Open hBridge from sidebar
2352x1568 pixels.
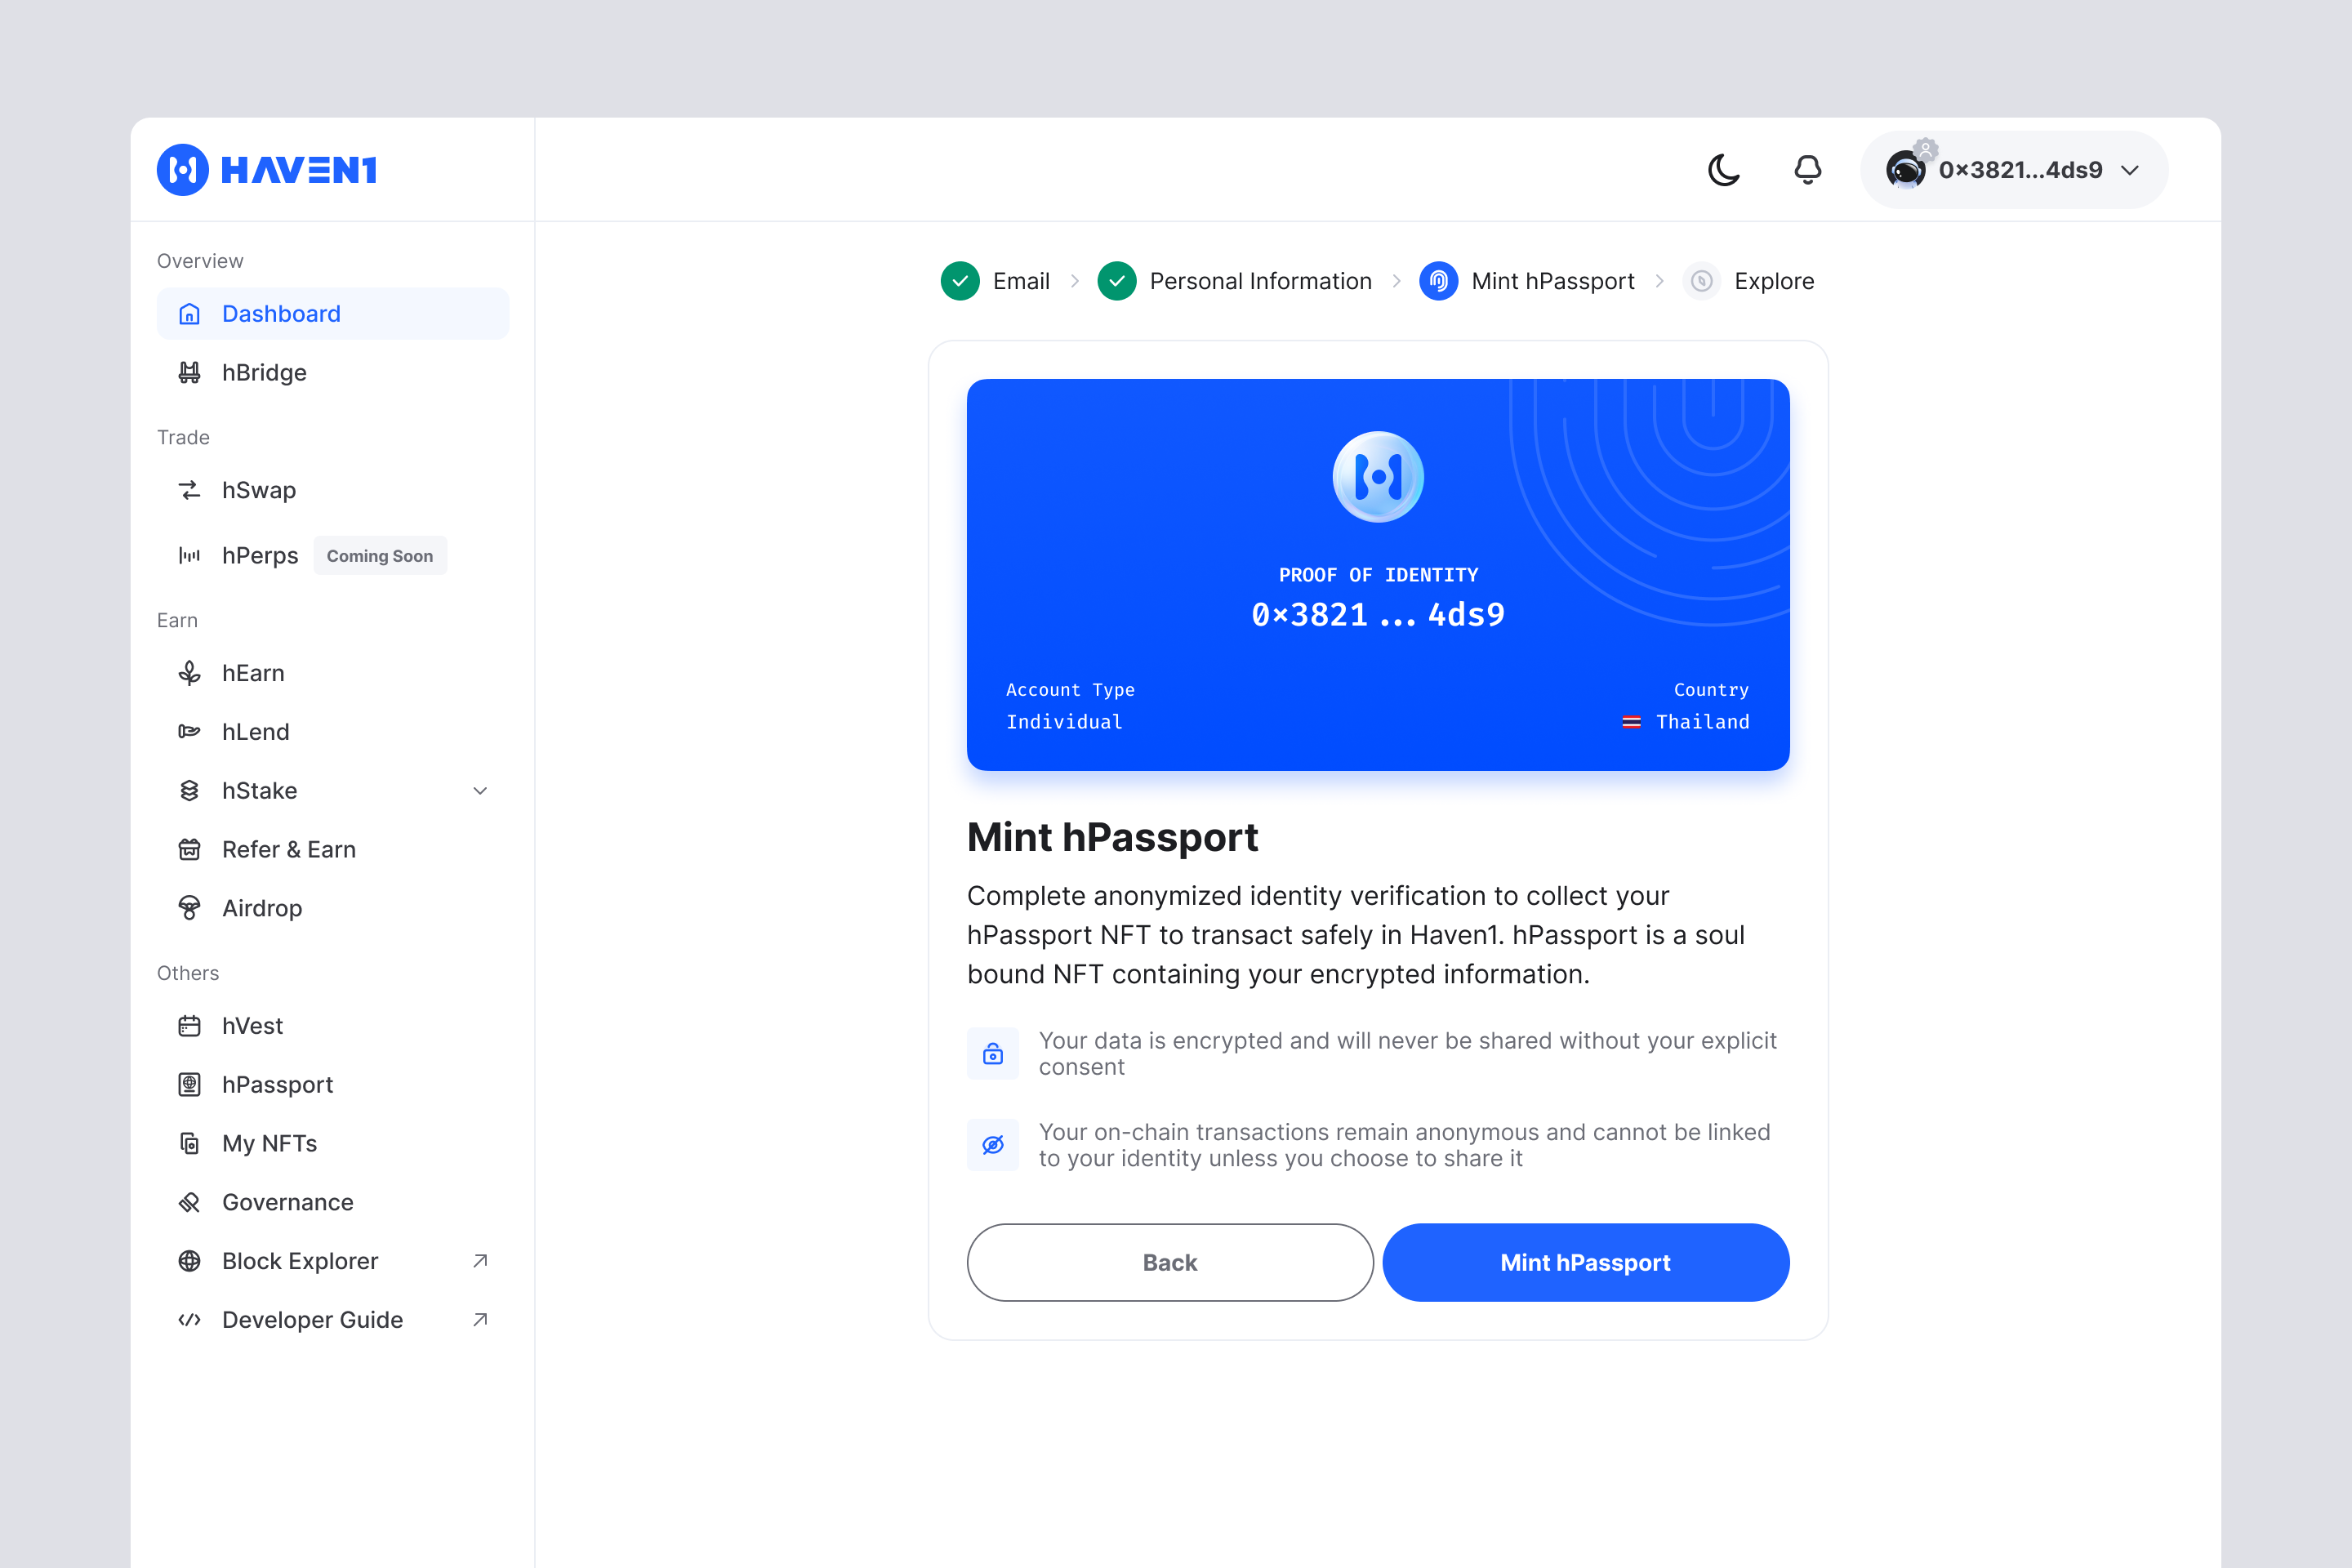pyautogui.click(x=264, y=373)
